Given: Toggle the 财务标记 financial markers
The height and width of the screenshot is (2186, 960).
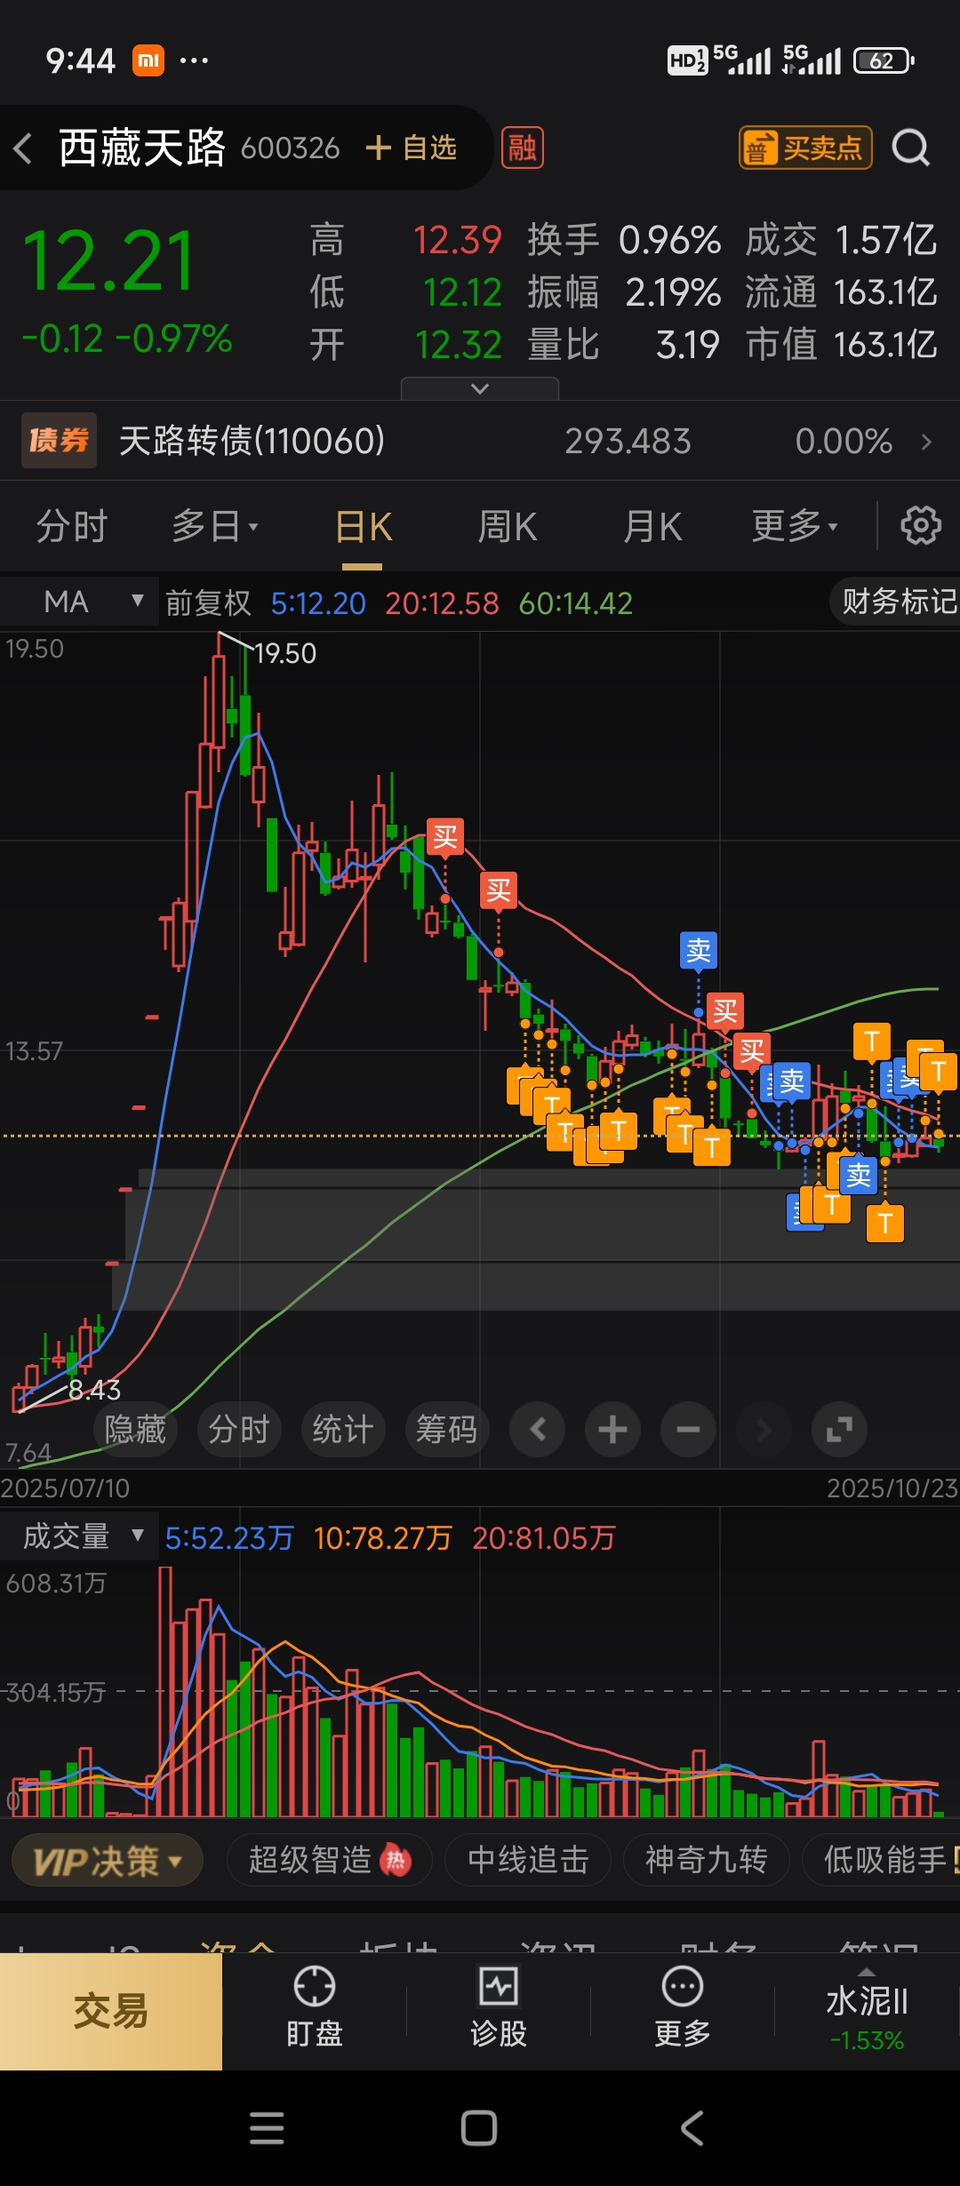Looking at the screenshot, I should click(896, 602).
